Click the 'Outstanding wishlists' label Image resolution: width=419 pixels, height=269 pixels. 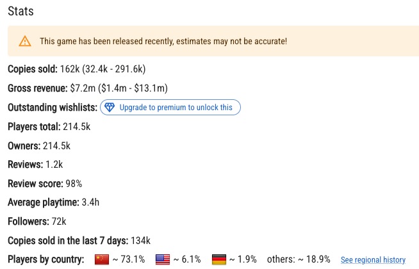click(x=53, y=108)
